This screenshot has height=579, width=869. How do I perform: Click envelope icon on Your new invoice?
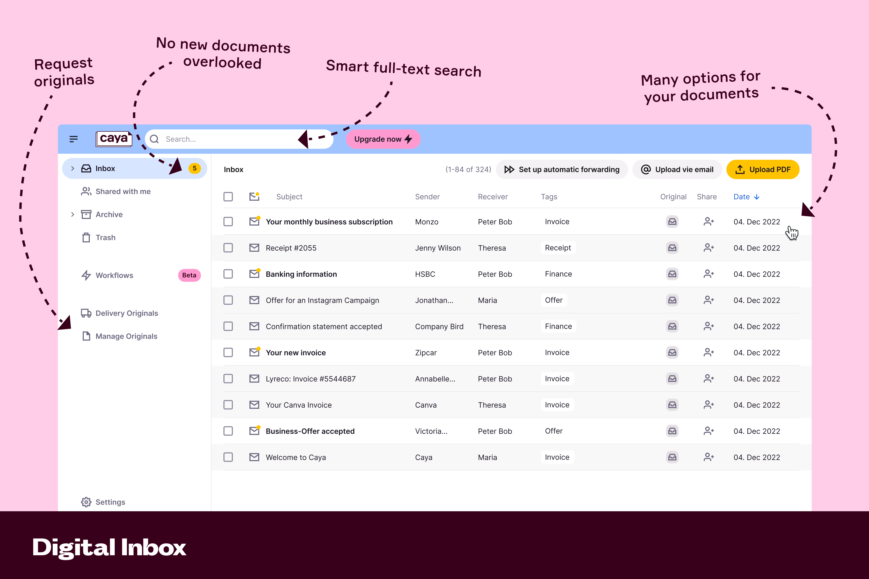coord(254,352)
